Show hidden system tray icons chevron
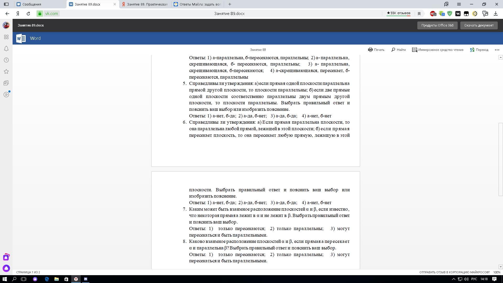The height and width of the screenshot is (283, 503). (x=454, y=279)
